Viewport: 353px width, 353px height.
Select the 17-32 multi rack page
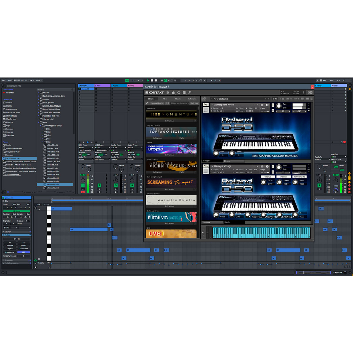pyautogui.click(x=282, y=99)
